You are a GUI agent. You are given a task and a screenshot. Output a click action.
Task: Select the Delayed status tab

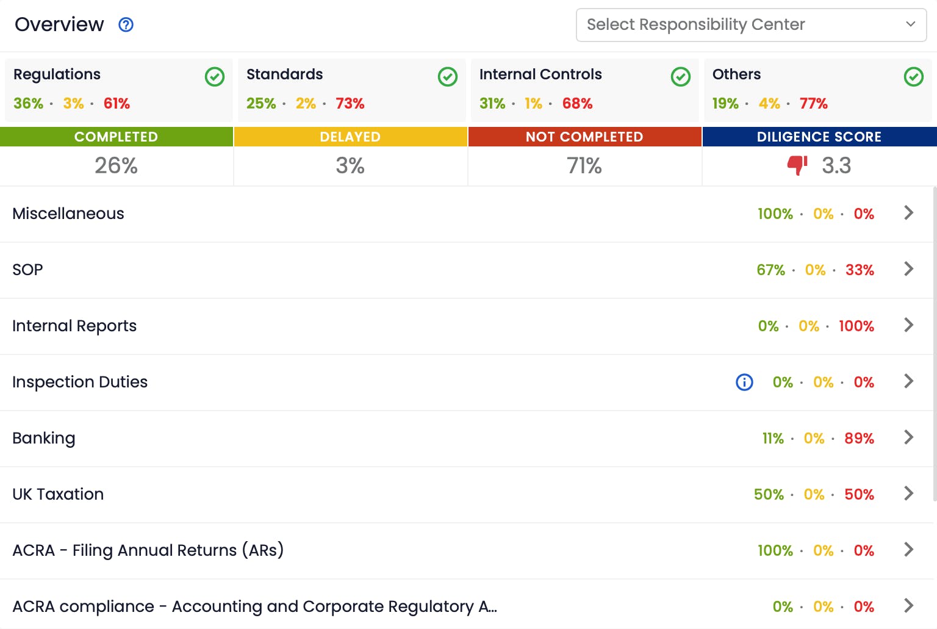point(350,137)
